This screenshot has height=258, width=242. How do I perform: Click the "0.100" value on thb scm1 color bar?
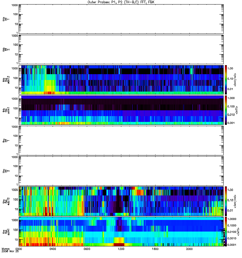tap(231, 106)
